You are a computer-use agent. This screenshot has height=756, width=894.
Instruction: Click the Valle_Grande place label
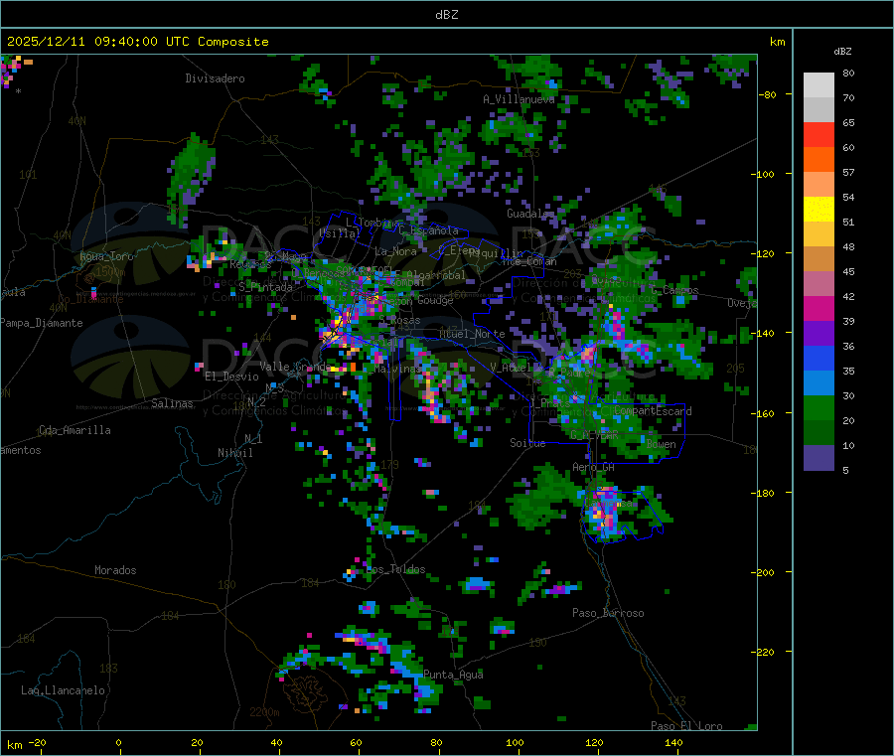(x=295, y=367)
